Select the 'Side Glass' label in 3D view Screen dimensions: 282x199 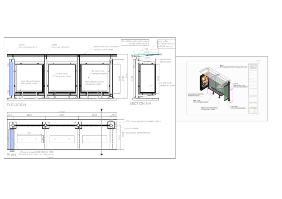pos(238,107)
